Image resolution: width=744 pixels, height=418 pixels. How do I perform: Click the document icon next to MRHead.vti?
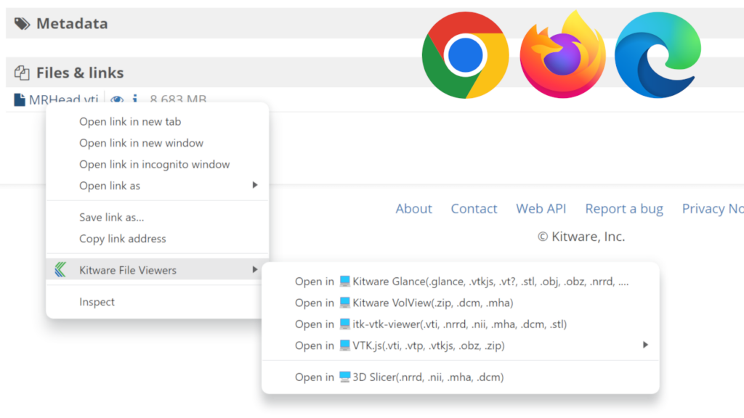point(17,97)
